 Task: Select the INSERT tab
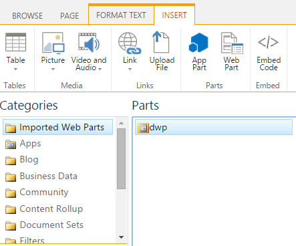(174, 15)
